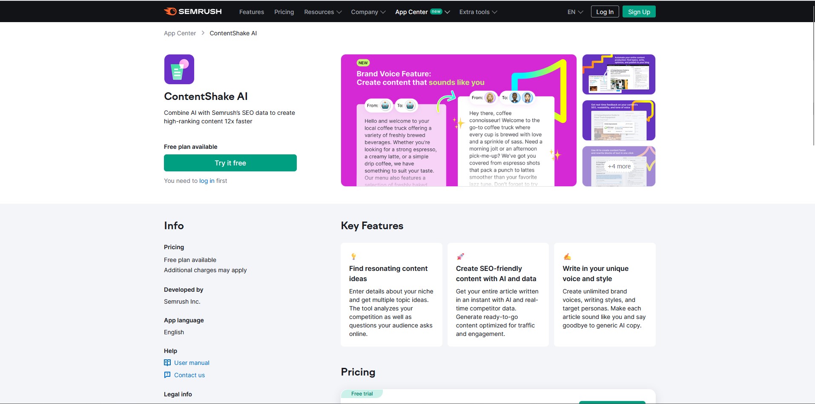
Task: Go to App Center breadcrumb link
Action: [x=180, y=33]
